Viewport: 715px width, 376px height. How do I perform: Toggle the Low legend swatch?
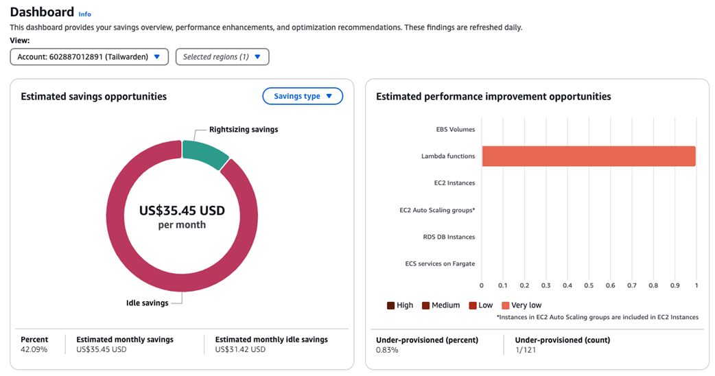click(473, 305)
